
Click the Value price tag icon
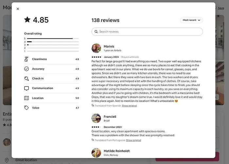(x=26, y=108)
